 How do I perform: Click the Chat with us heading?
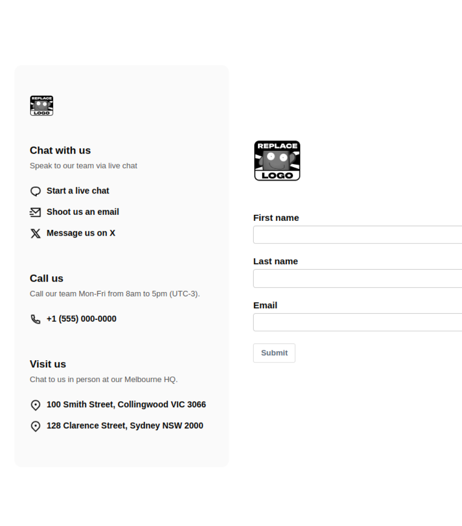tap(60, 150)
